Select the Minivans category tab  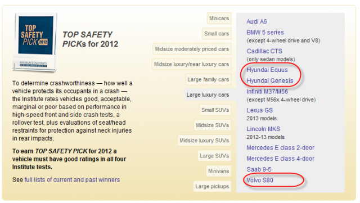pyautogui.click(x=218, y=171)
